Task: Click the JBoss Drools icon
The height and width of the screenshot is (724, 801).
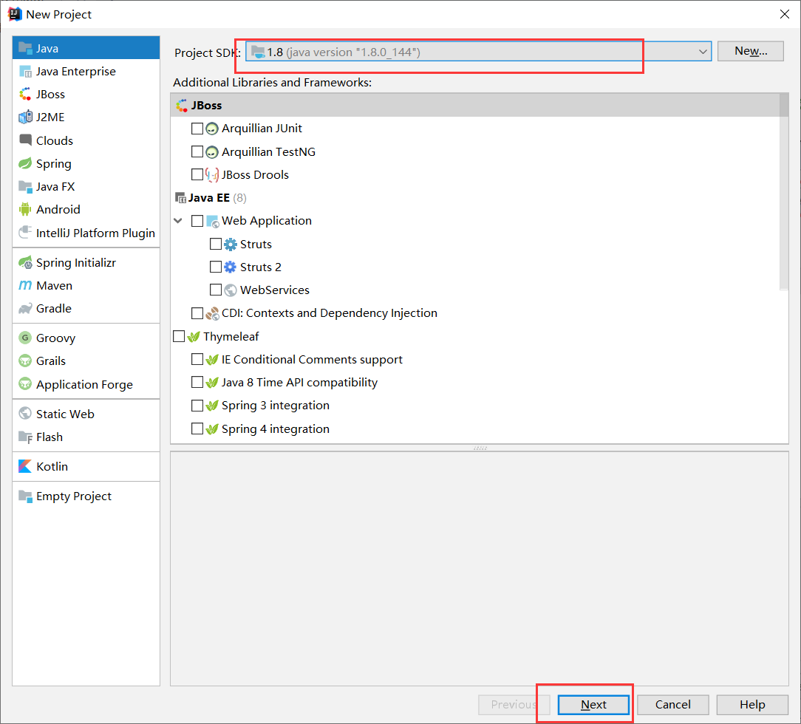Action: pos(212,175)
